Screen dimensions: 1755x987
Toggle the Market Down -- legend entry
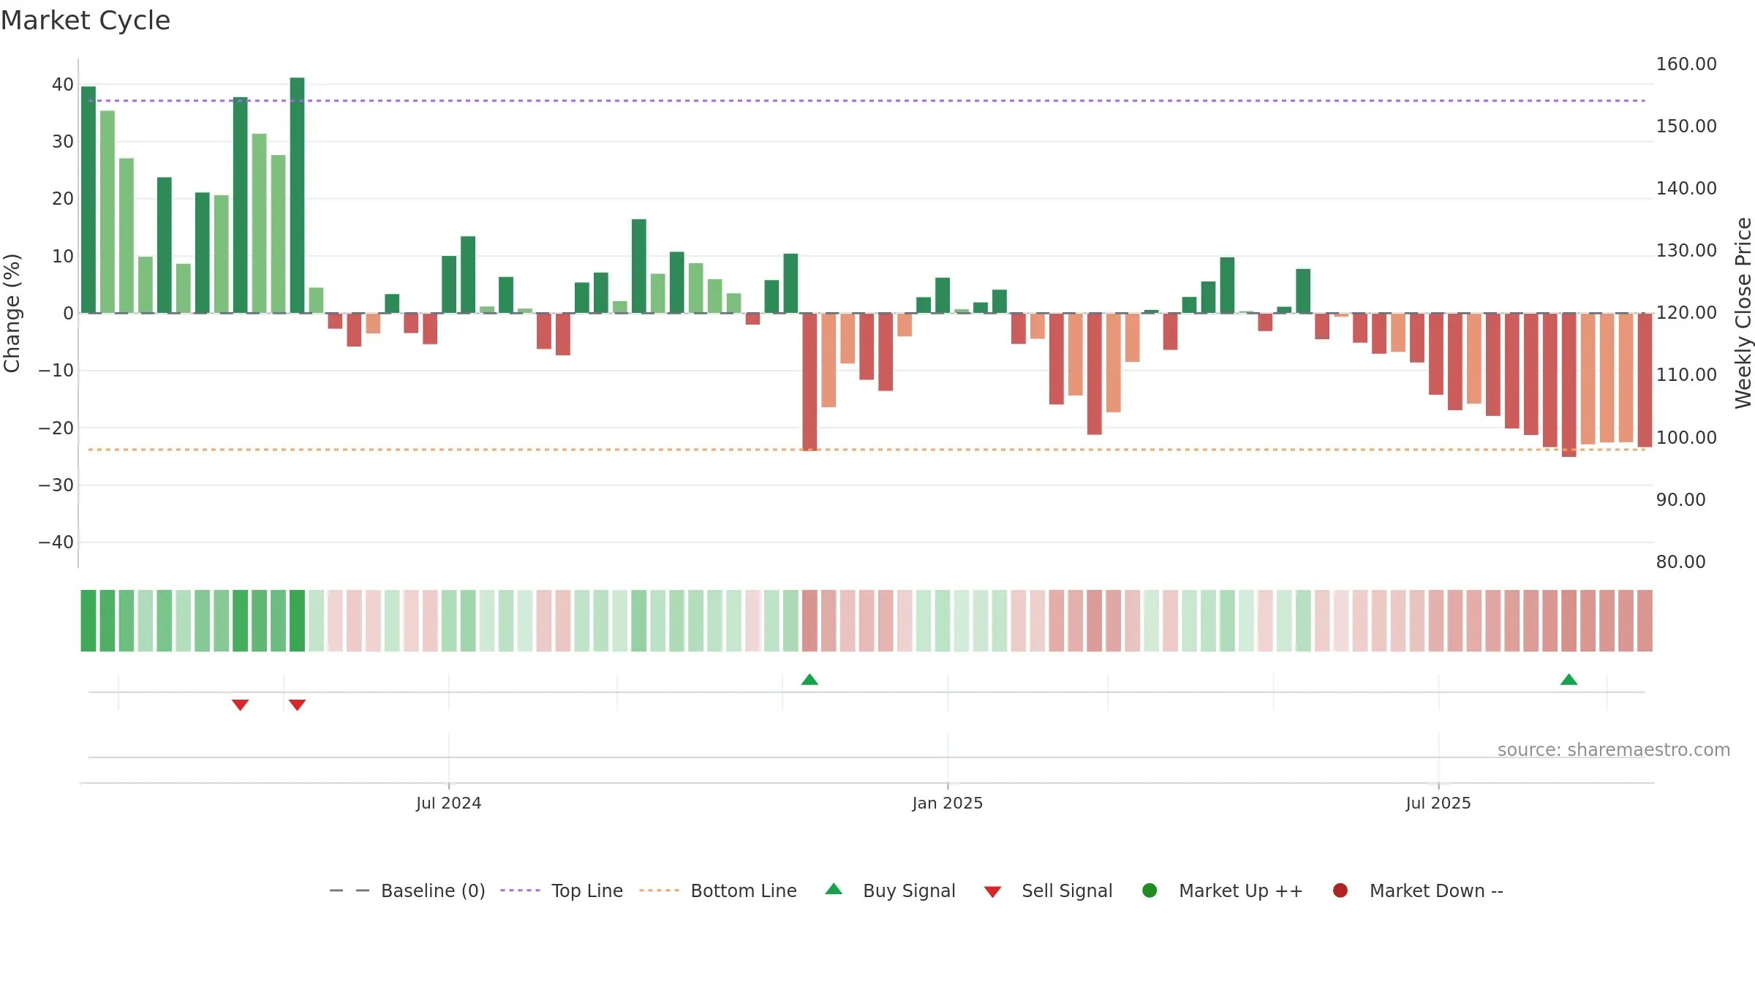(1417, 890)
